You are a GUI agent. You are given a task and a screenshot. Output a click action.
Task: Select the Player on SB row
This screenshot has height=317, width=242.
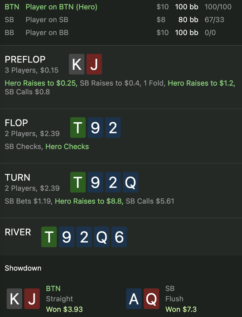121,19
